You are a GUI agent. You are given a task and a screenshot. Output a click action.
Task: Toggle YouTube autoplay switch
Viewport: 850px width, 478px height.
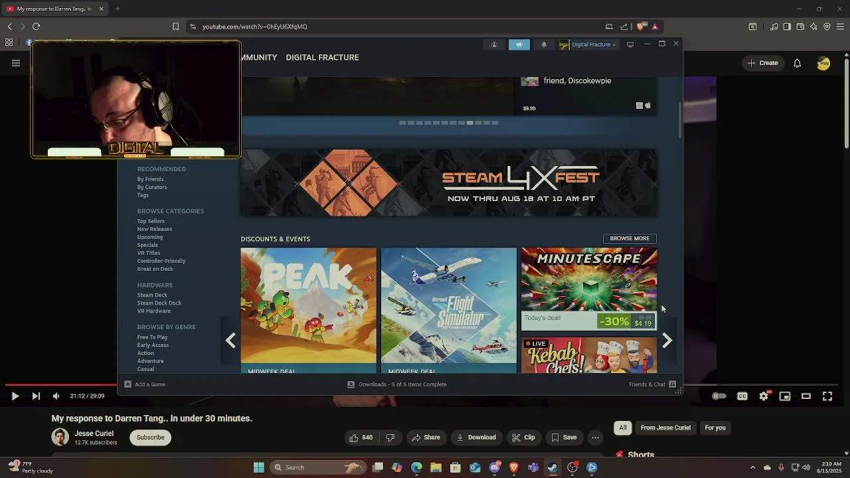tap(719, 396)
